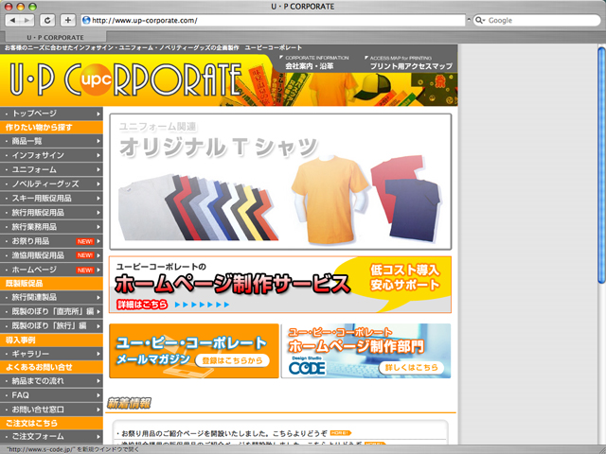Click the browser forward arrow button
Image resolution: width=606 pixels, height=454 pixels.
(x=27, y=20)
